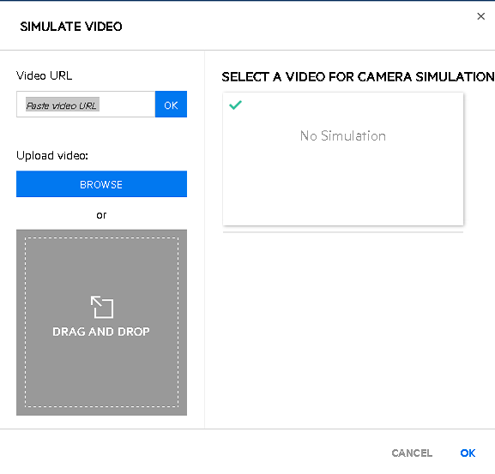
Task: Open the file picker with BROWSE
Action: click(x=101, y=184)
